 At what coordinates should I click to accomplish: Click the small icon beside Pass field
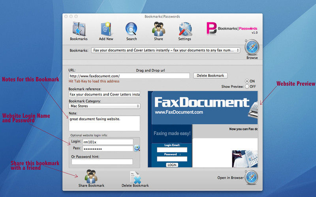pyautogui.click(x=137, y=148)
